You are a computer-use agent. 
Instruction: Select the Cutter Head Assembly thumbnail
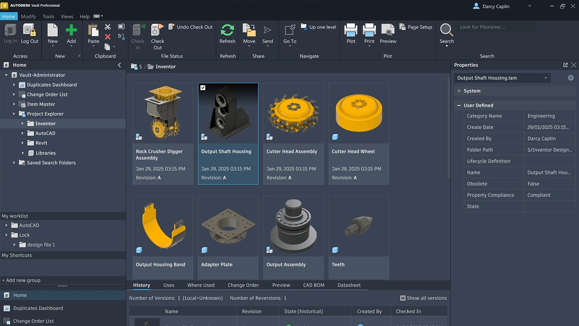(294, 113)
